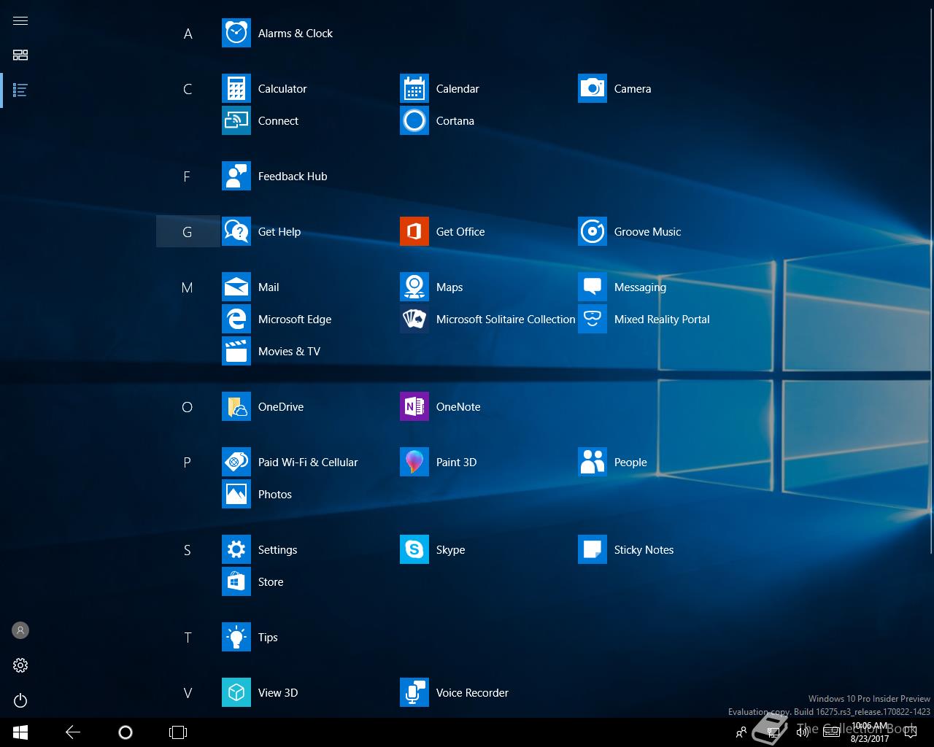Launch the Sticky Notes icon
Viewport: 934px width, 747px height.
[592, 549]
